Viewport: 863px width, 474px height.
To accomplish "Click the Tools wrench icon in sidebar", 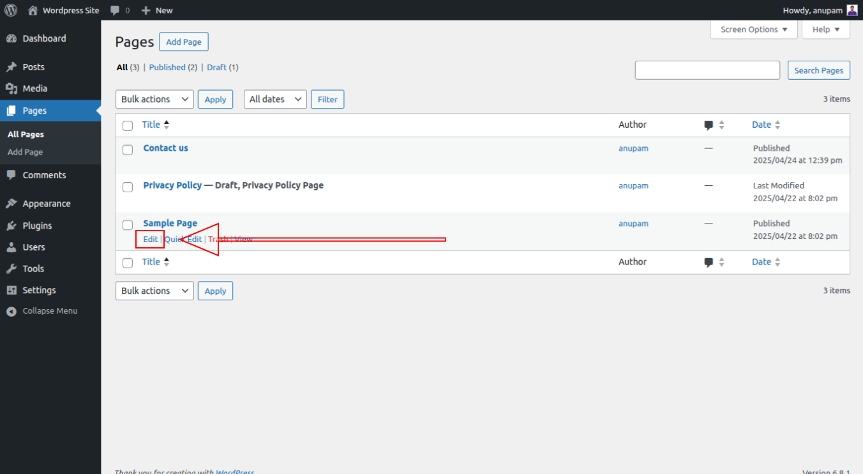I will click(x=11, y=269).
